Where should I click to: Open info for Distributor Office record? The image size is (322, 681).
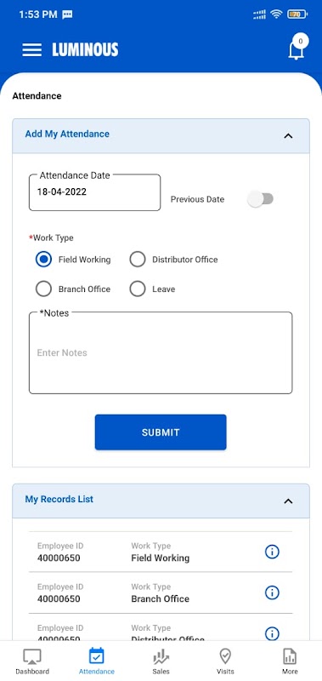(272, 632)
